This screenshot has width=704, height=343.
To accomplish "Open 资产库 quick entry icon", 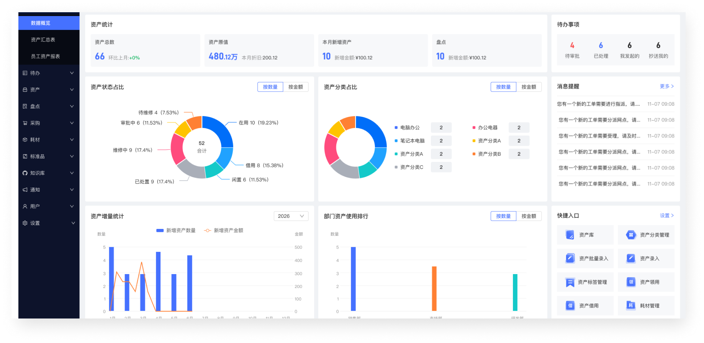I will pyautogui.click(x=570, y=235).
